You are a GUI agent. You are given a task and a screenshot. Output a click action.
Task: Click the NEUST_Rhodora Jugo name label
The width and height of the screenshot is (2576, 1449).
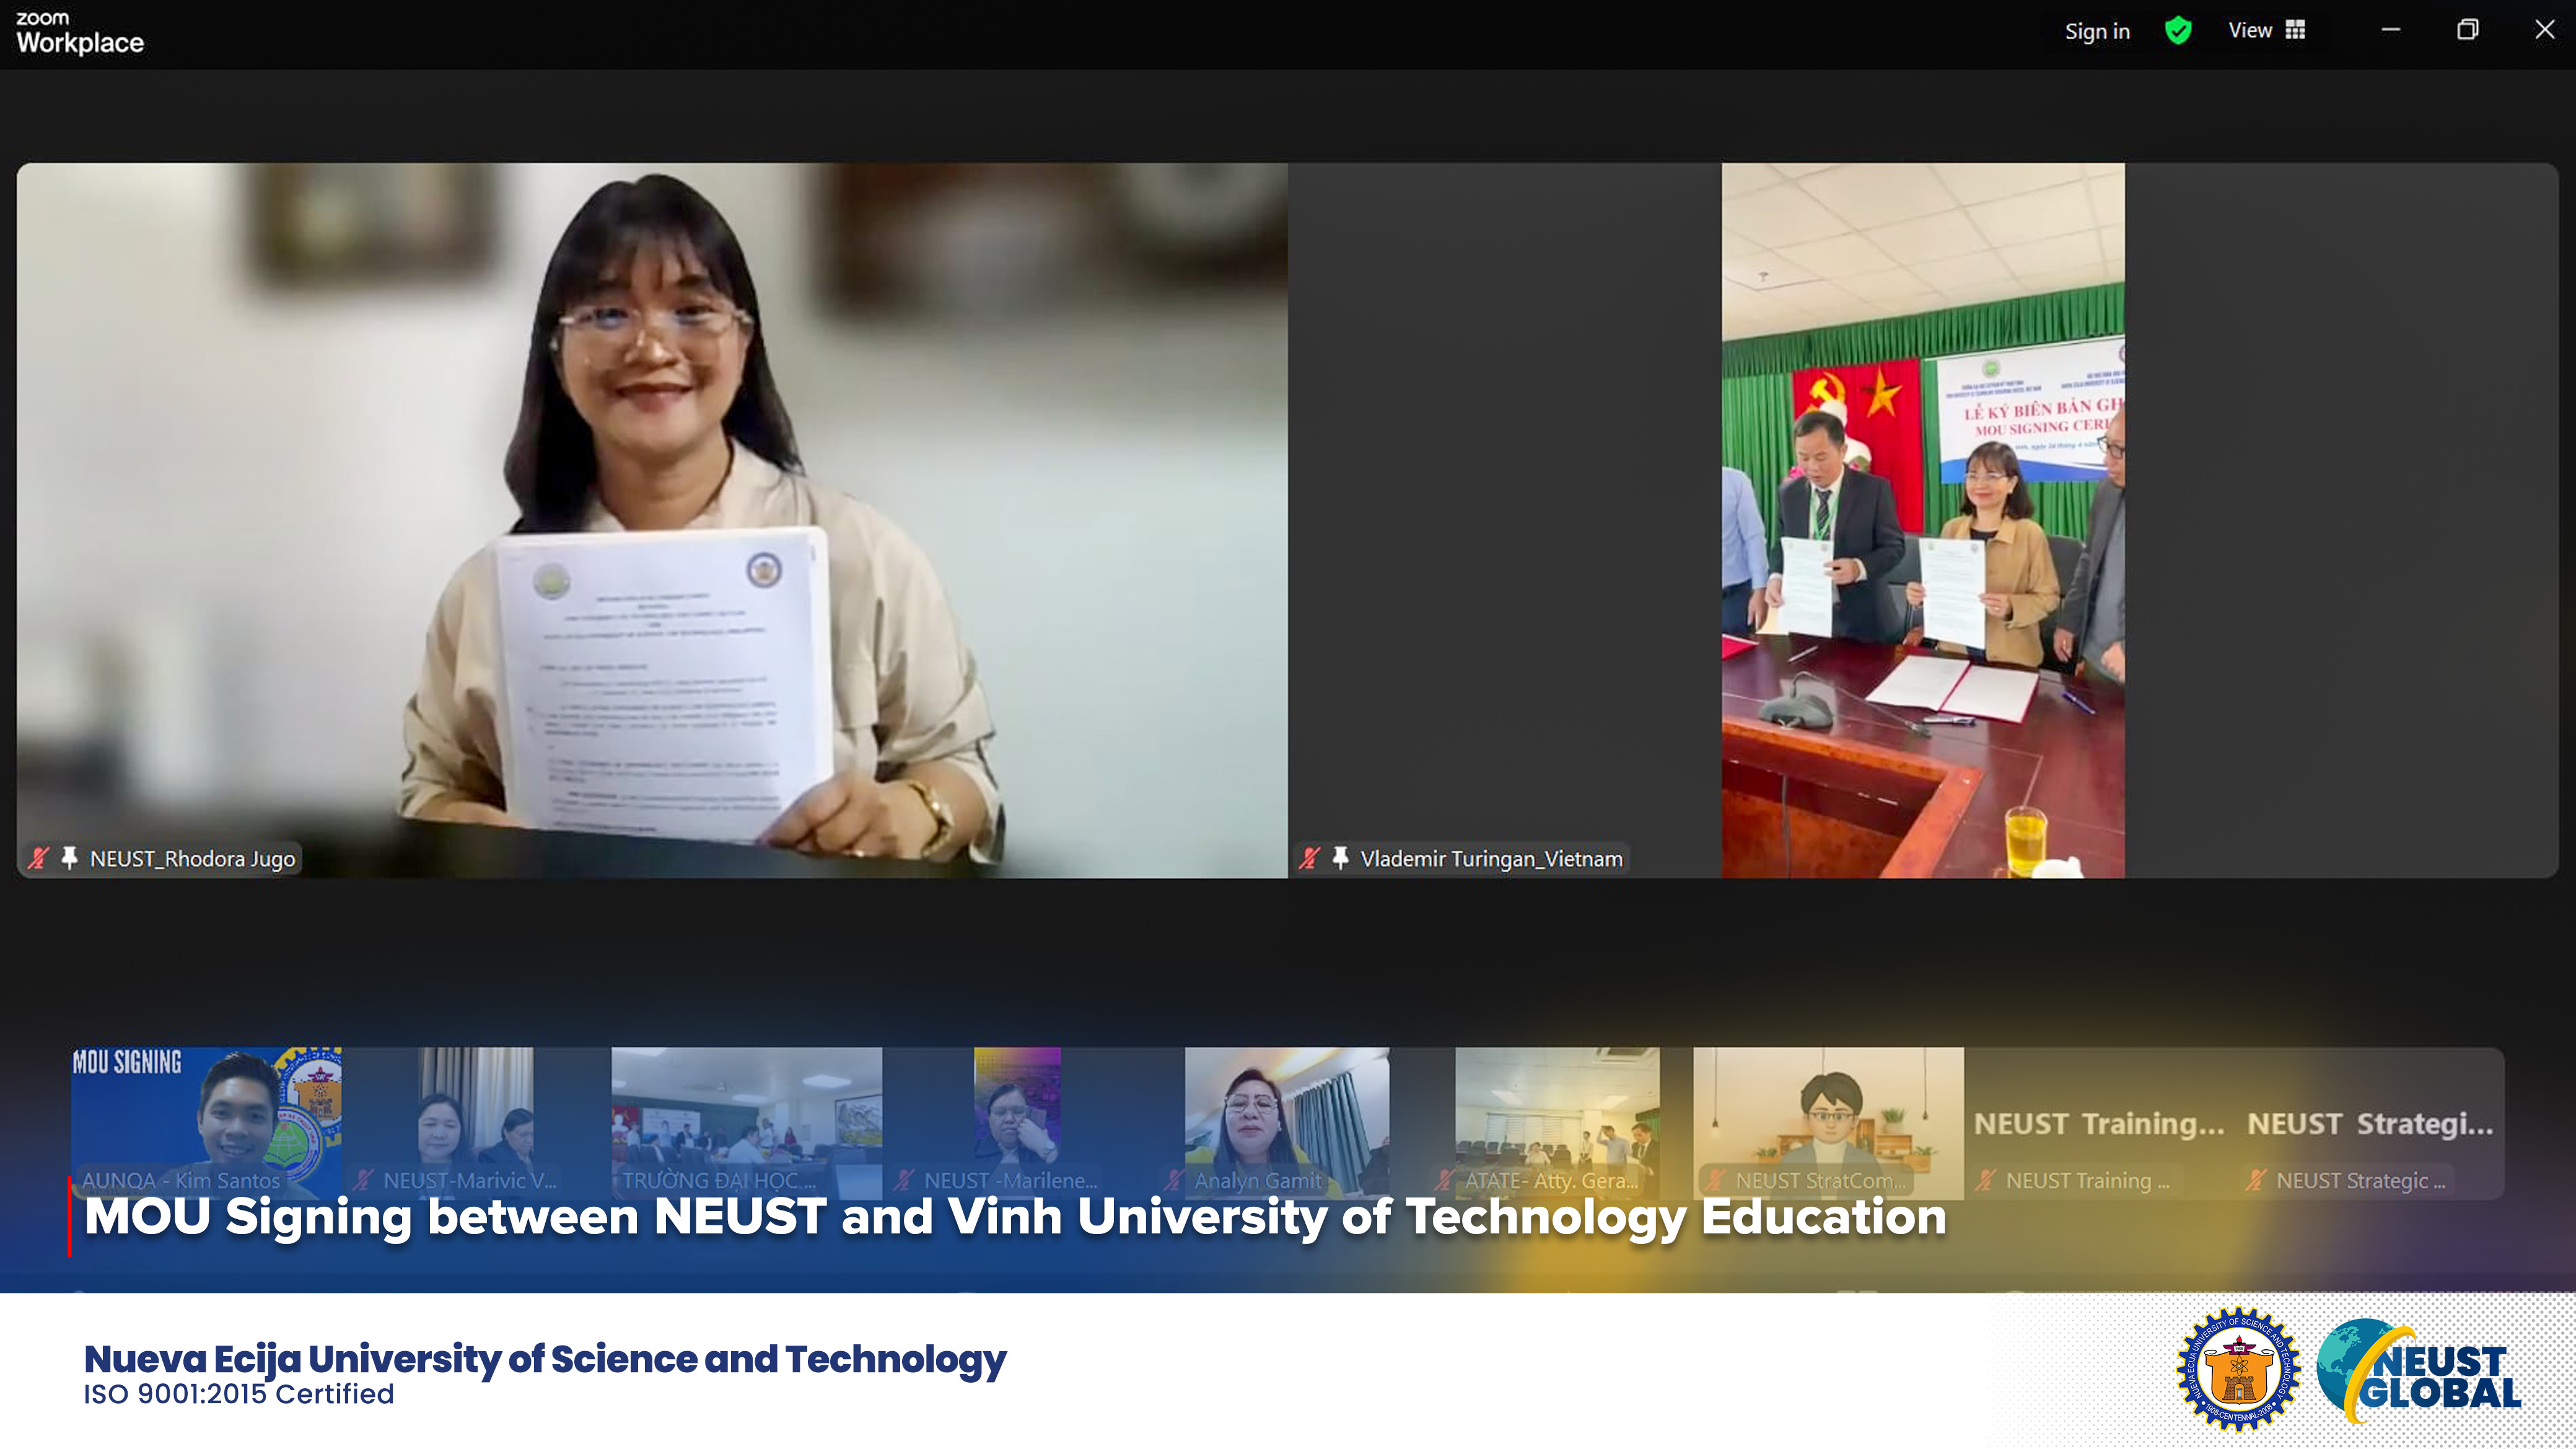pos(192,859)
